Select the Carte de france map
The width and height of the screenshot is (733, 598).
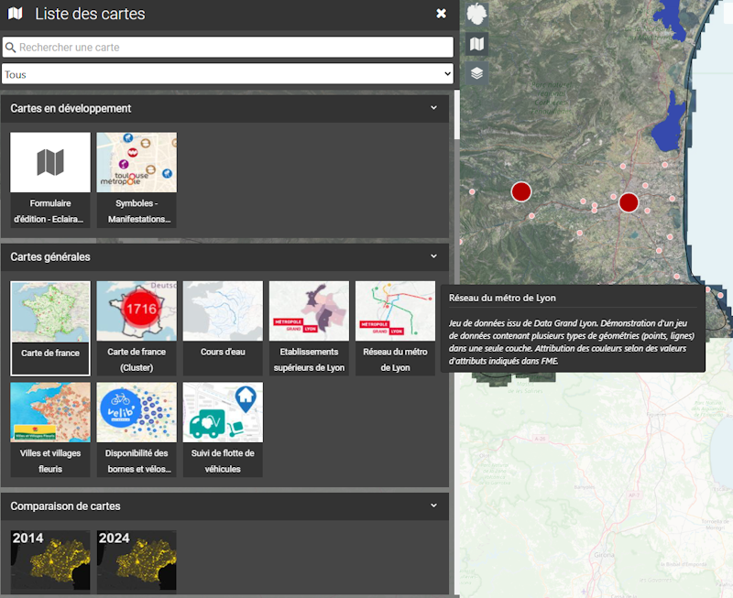pos(50,328)
